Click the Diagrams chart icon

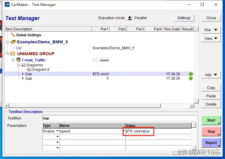24,65
